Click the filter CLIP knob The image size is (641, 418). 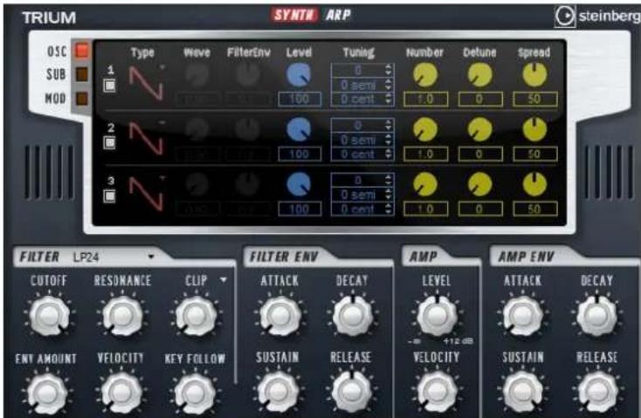[x=196, y=315]
